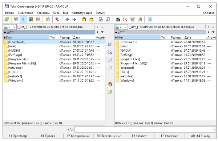Click F4 Правка button

[48, 136]
